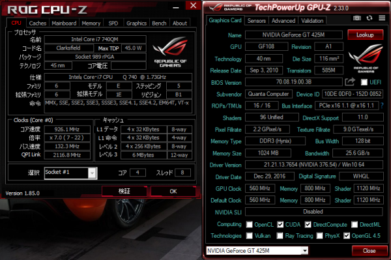The height and width of the screenshot is (260, 391).
Task: Click the Device ID field 10DE 0DF0
Action: (353, 94)
